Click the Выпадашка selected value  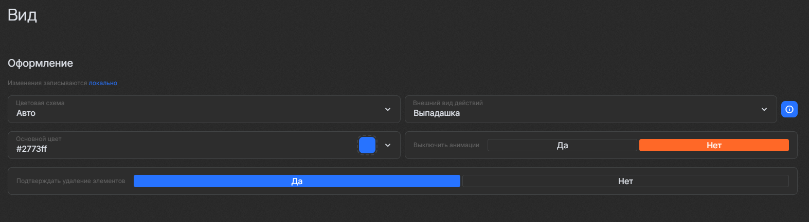pos(437,113)
